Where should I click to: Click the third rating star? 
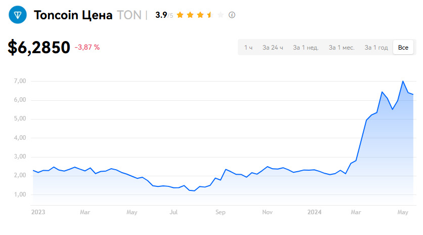pos(200,15)
